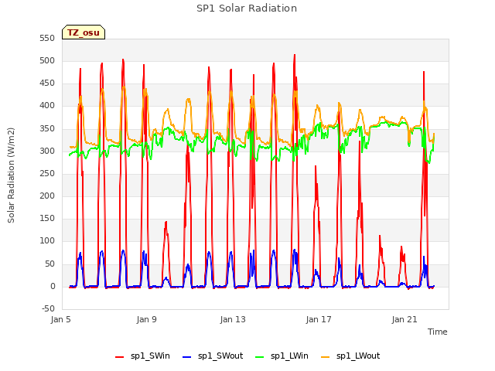The image size is (495, 371).
Task: Click the 400 y-axis tick label
Action: (x=47, y=106)
